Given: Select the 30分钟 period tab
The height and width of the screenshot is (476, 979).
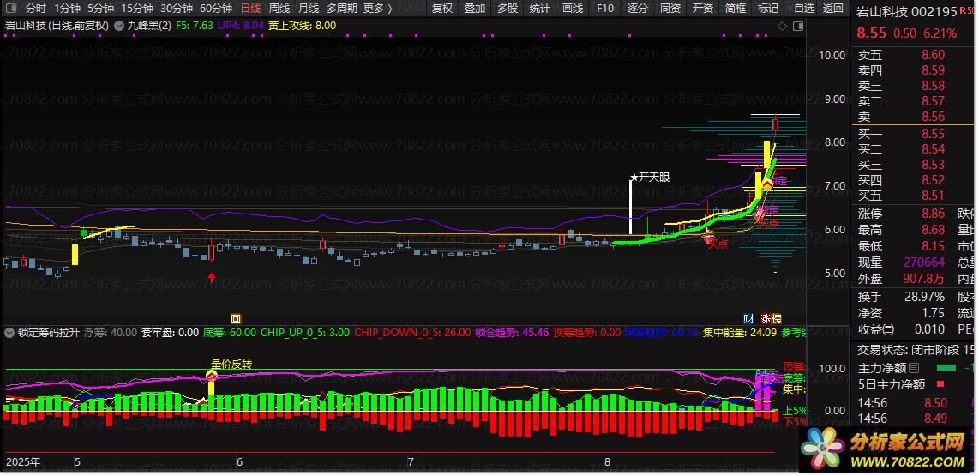Looking at the screenshot, I should point(176,8).
